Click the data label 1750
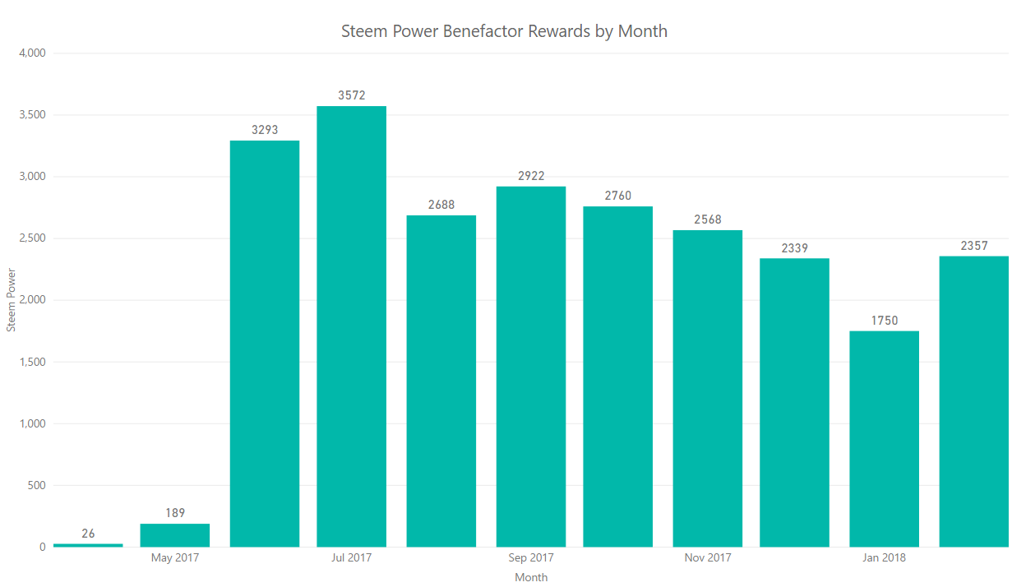This screenshot has height=587, width=1012. point(885,321)
